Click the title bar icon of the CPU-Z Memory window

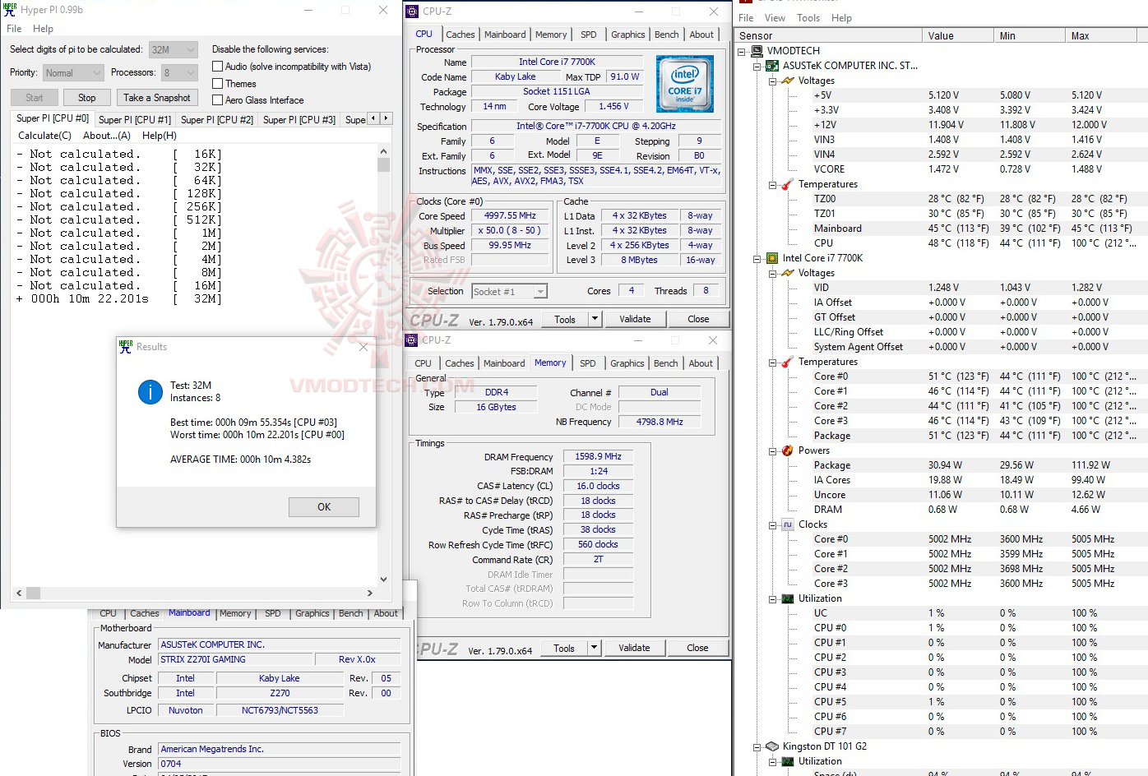pyautogui.click(x=412, y=340)
